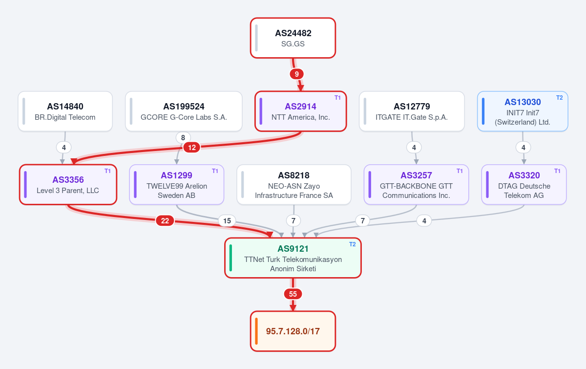This screenshot has width=586, height=369.
Task: Click the AS9121 TTNet Turk Telekomunikasyon node
Action: point(293,258)
